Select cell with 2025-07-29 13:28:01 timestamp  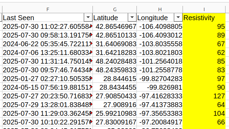click(x=47, y=105)
